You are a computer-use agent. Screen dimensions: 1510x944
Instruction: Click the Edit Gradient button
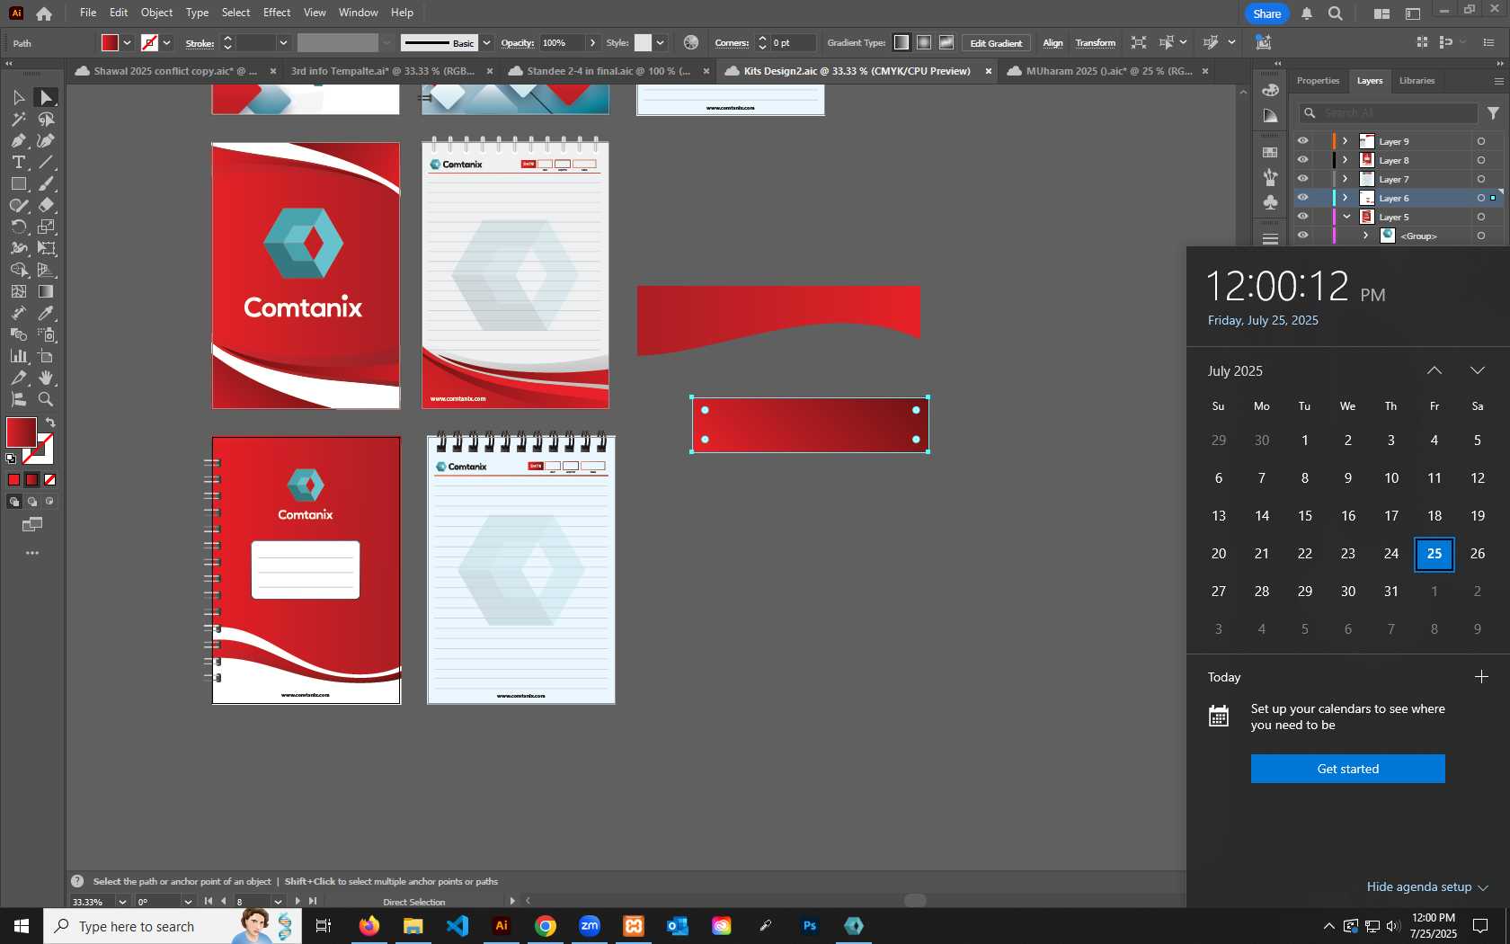point(996,43)
